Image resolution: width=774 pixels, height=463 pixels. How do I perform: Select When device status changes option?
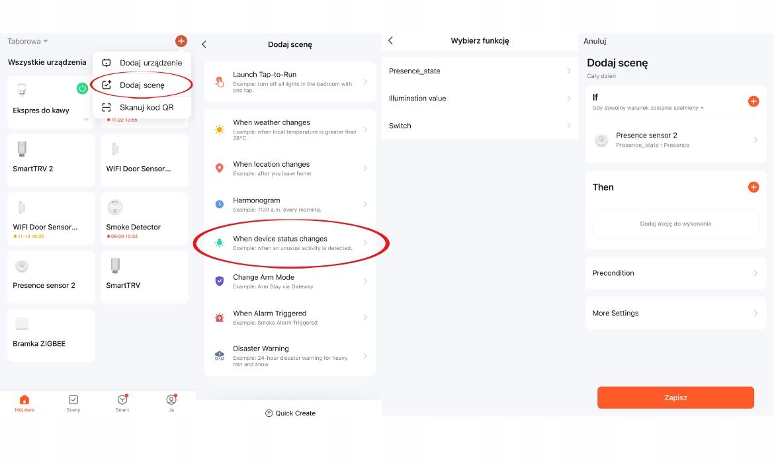291,243
